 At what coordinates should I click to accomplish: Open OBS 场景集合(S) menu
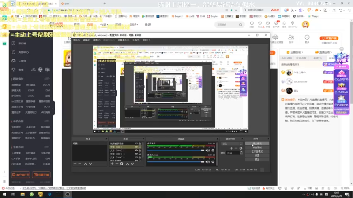pyautogui.click(x=124, y=40)
